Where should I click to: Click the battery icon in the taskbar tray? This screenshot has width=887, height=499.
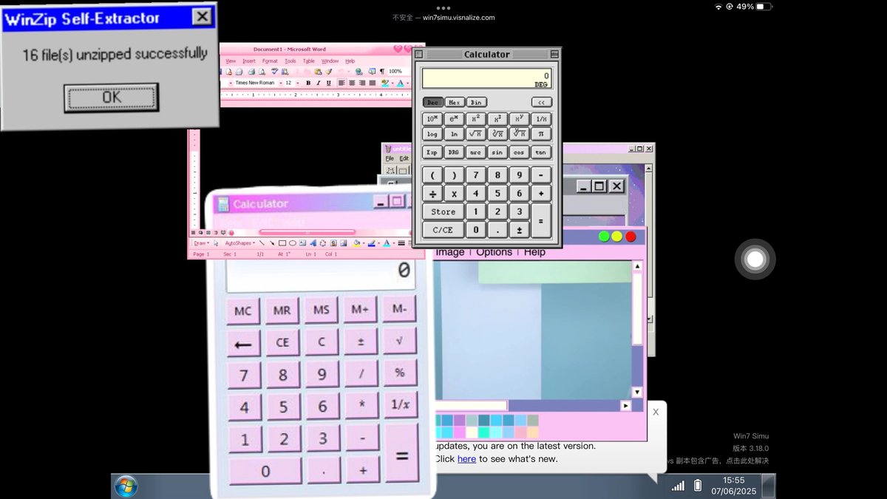click(x=697, y=486)
